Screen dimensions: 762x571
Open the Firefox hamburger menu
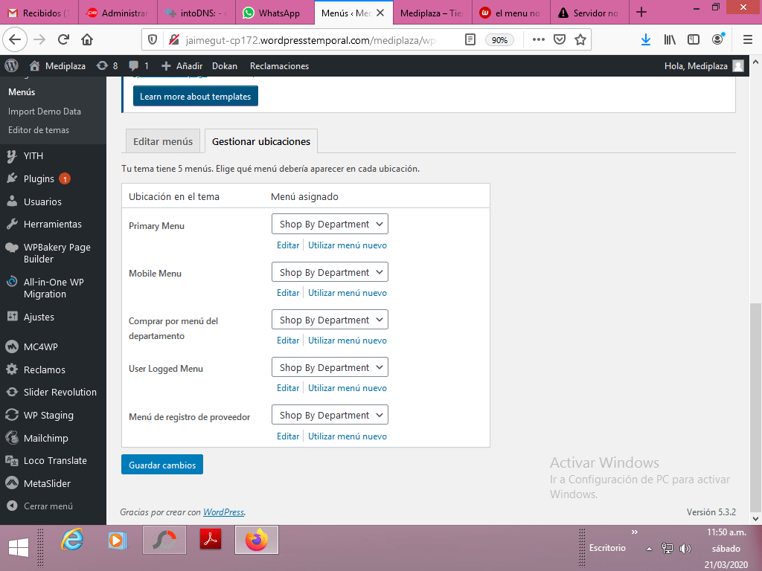[748, 40]
